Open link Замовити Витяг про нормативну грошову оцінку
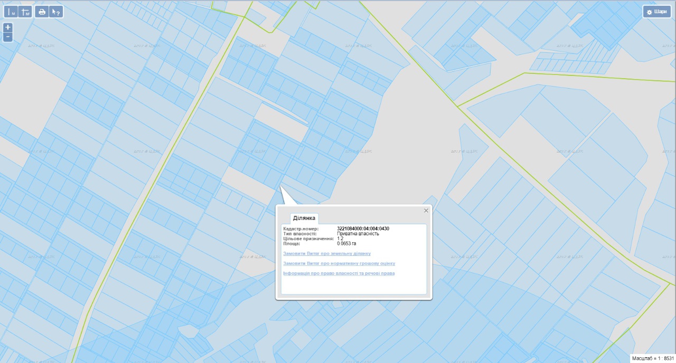This screenshot has width=676, height=363. point(339,263)
